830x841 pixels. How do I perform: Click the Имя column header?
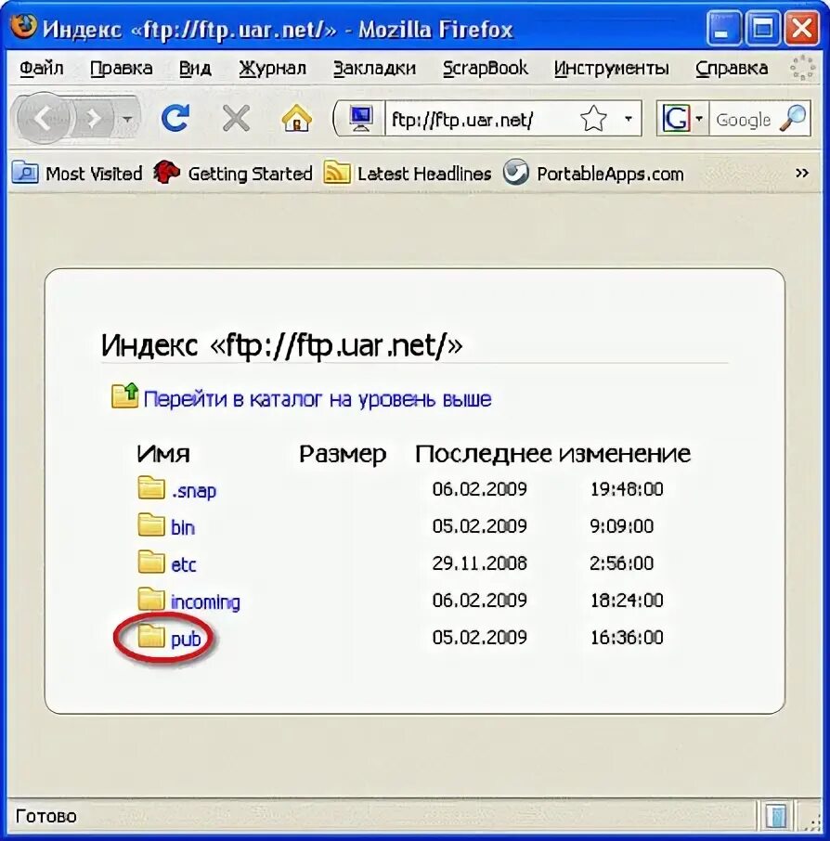pos(163,454)
